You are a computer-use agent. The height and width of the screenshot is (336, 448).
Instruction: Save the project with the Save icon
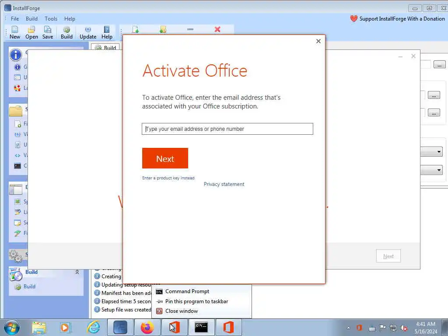click(x=48, y=32)
